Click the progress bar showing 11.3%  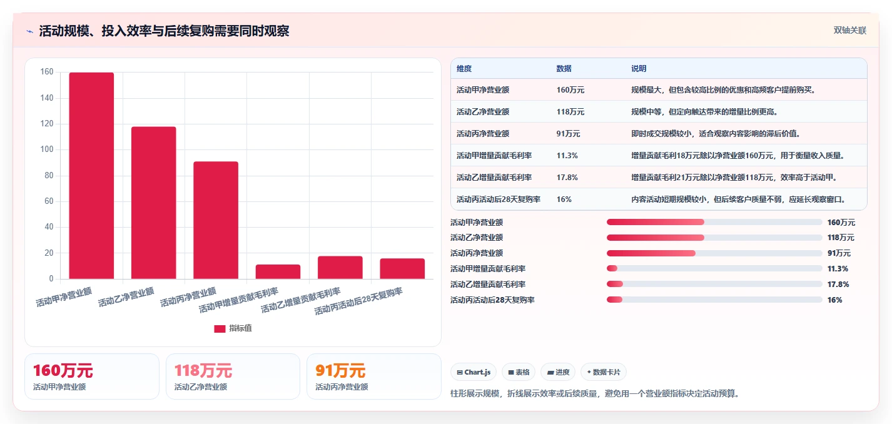tap(714, 269)
